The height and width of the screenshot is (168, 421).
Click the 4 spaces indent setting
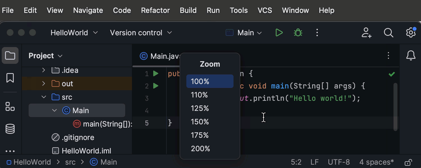pos(376,162)
